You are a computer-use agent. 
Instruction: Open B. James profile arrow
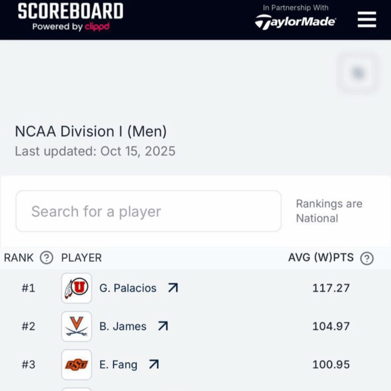coord(163,326)
